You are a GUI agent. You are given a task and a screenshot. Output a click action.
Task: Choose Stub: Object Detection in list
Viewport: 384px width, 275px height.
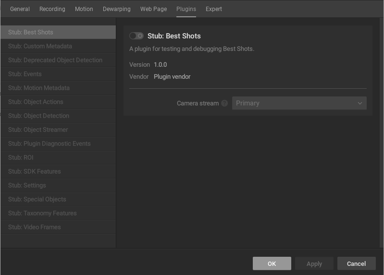pos(38,116)
